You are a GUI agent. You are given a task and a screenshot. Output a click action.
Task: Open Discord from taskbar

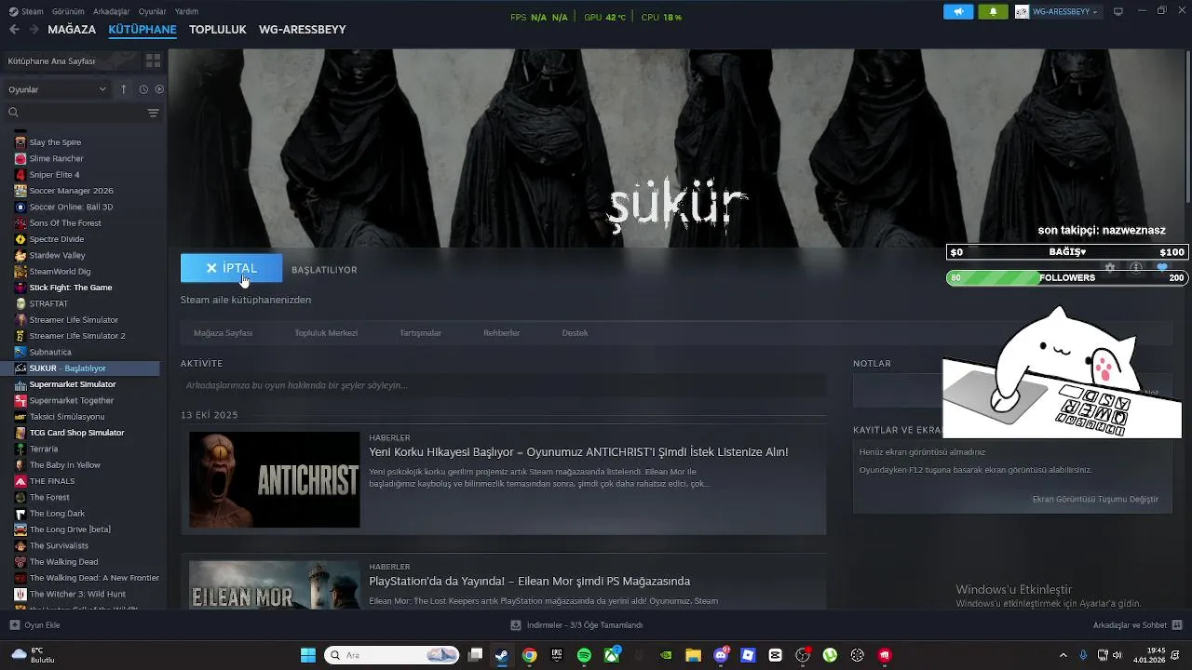click(721, 655)
